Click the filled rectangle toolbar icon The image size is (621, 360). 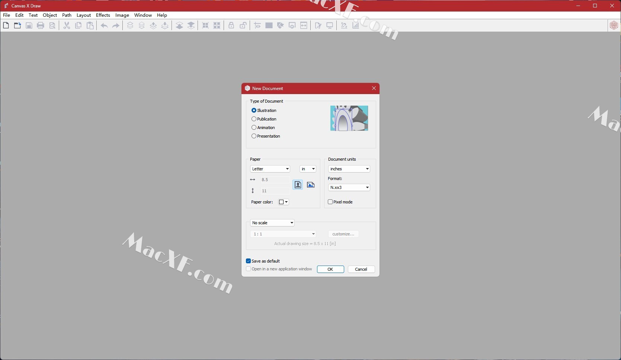point(269,25)
